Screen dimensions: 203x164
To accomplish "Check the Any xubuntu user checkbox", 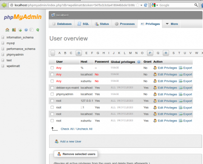I will click(x=52, y=81).
